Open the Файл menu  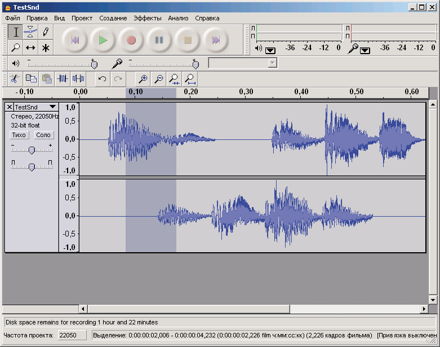click(x=12, y=18)
